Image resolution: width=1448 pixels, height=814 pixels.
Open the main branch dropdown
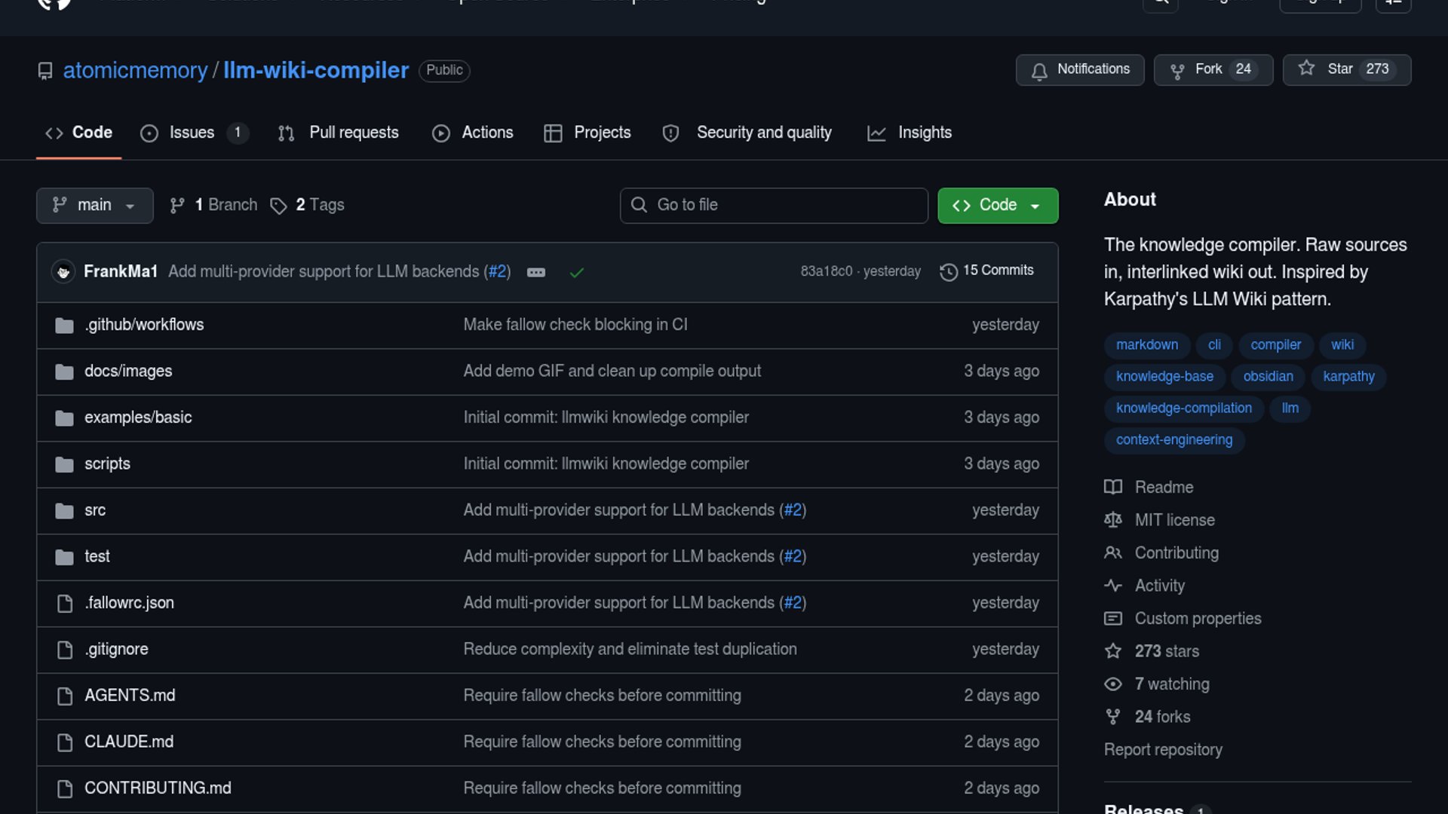click(94, 205)
